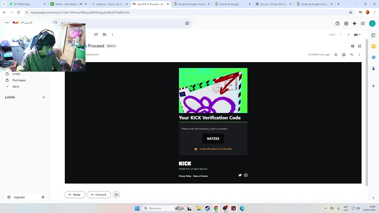Open a new browser tab
The image size is (379, 213).
point(338,4)
